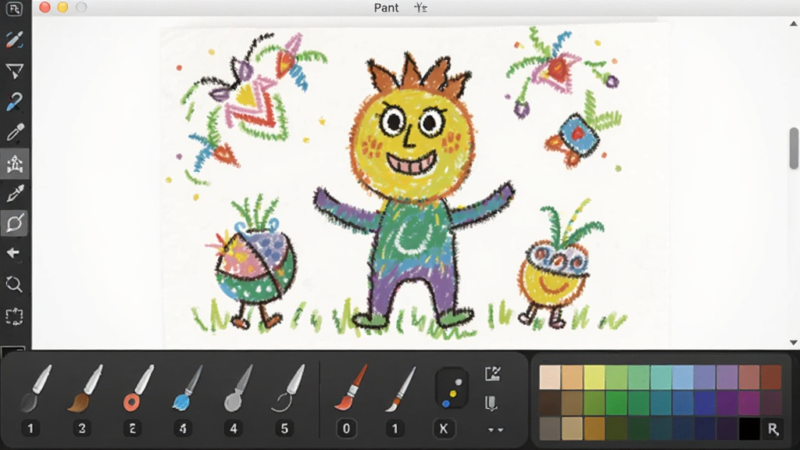Click the marker icon above the double arrows
The width and height of the screenshot is (800, 450).
(491, 403)
